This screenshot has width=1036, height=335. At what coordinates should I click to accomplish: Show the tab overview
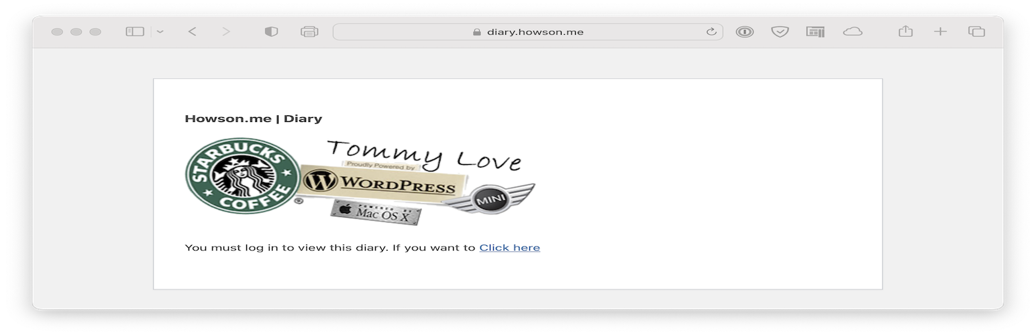pos(976,31)
